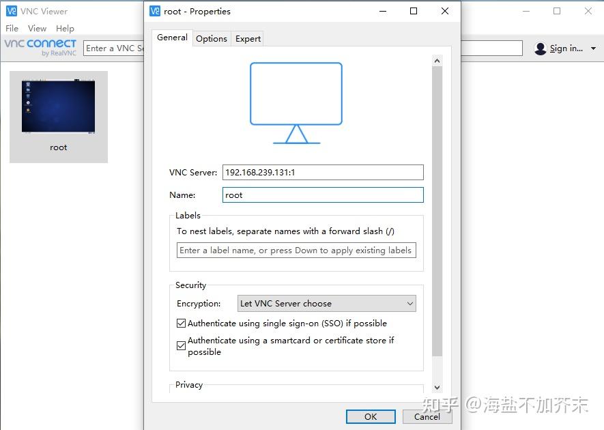Image resolution: width=604 pixels, height=430 pixels.
Task: Select the Name field showing root
Action: coord(323,195)
